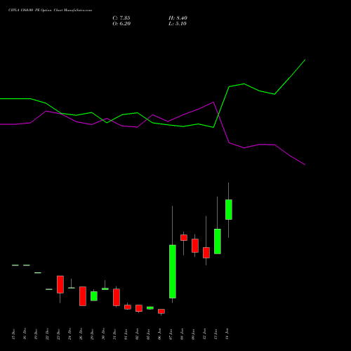The image size is (351, 351).
Task: Click the 01 Jan date label
Action: pos(126,334)
